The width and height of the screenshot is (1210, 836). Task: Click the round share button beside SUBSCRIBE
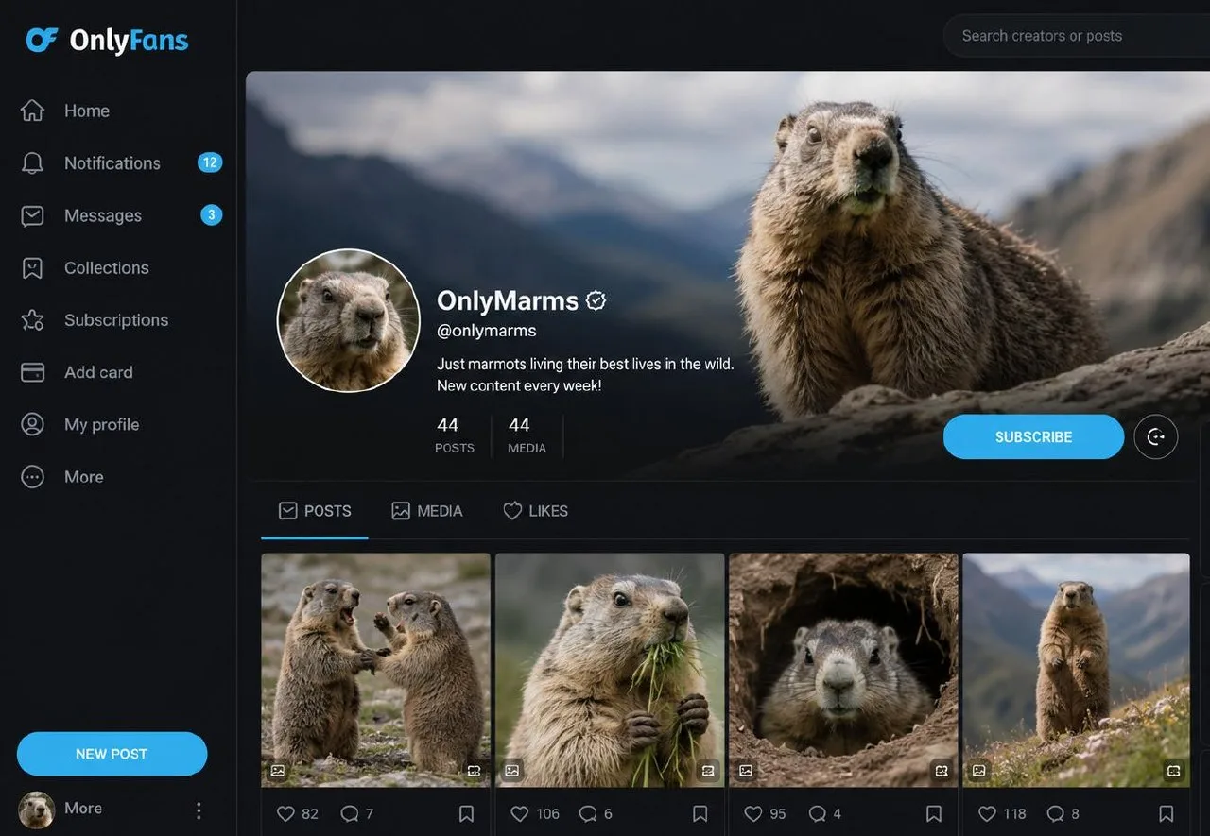pyautogui.click(x=1155, y=437)
